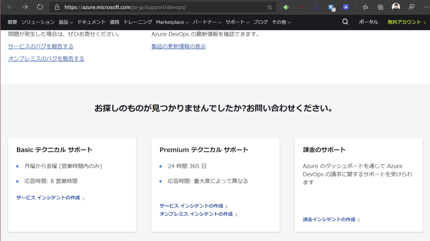Image resolution: width=430 pixels, height=241 pixels.
Task: Click 製品の更新情報の表示 link
Action: click(178, 46)
